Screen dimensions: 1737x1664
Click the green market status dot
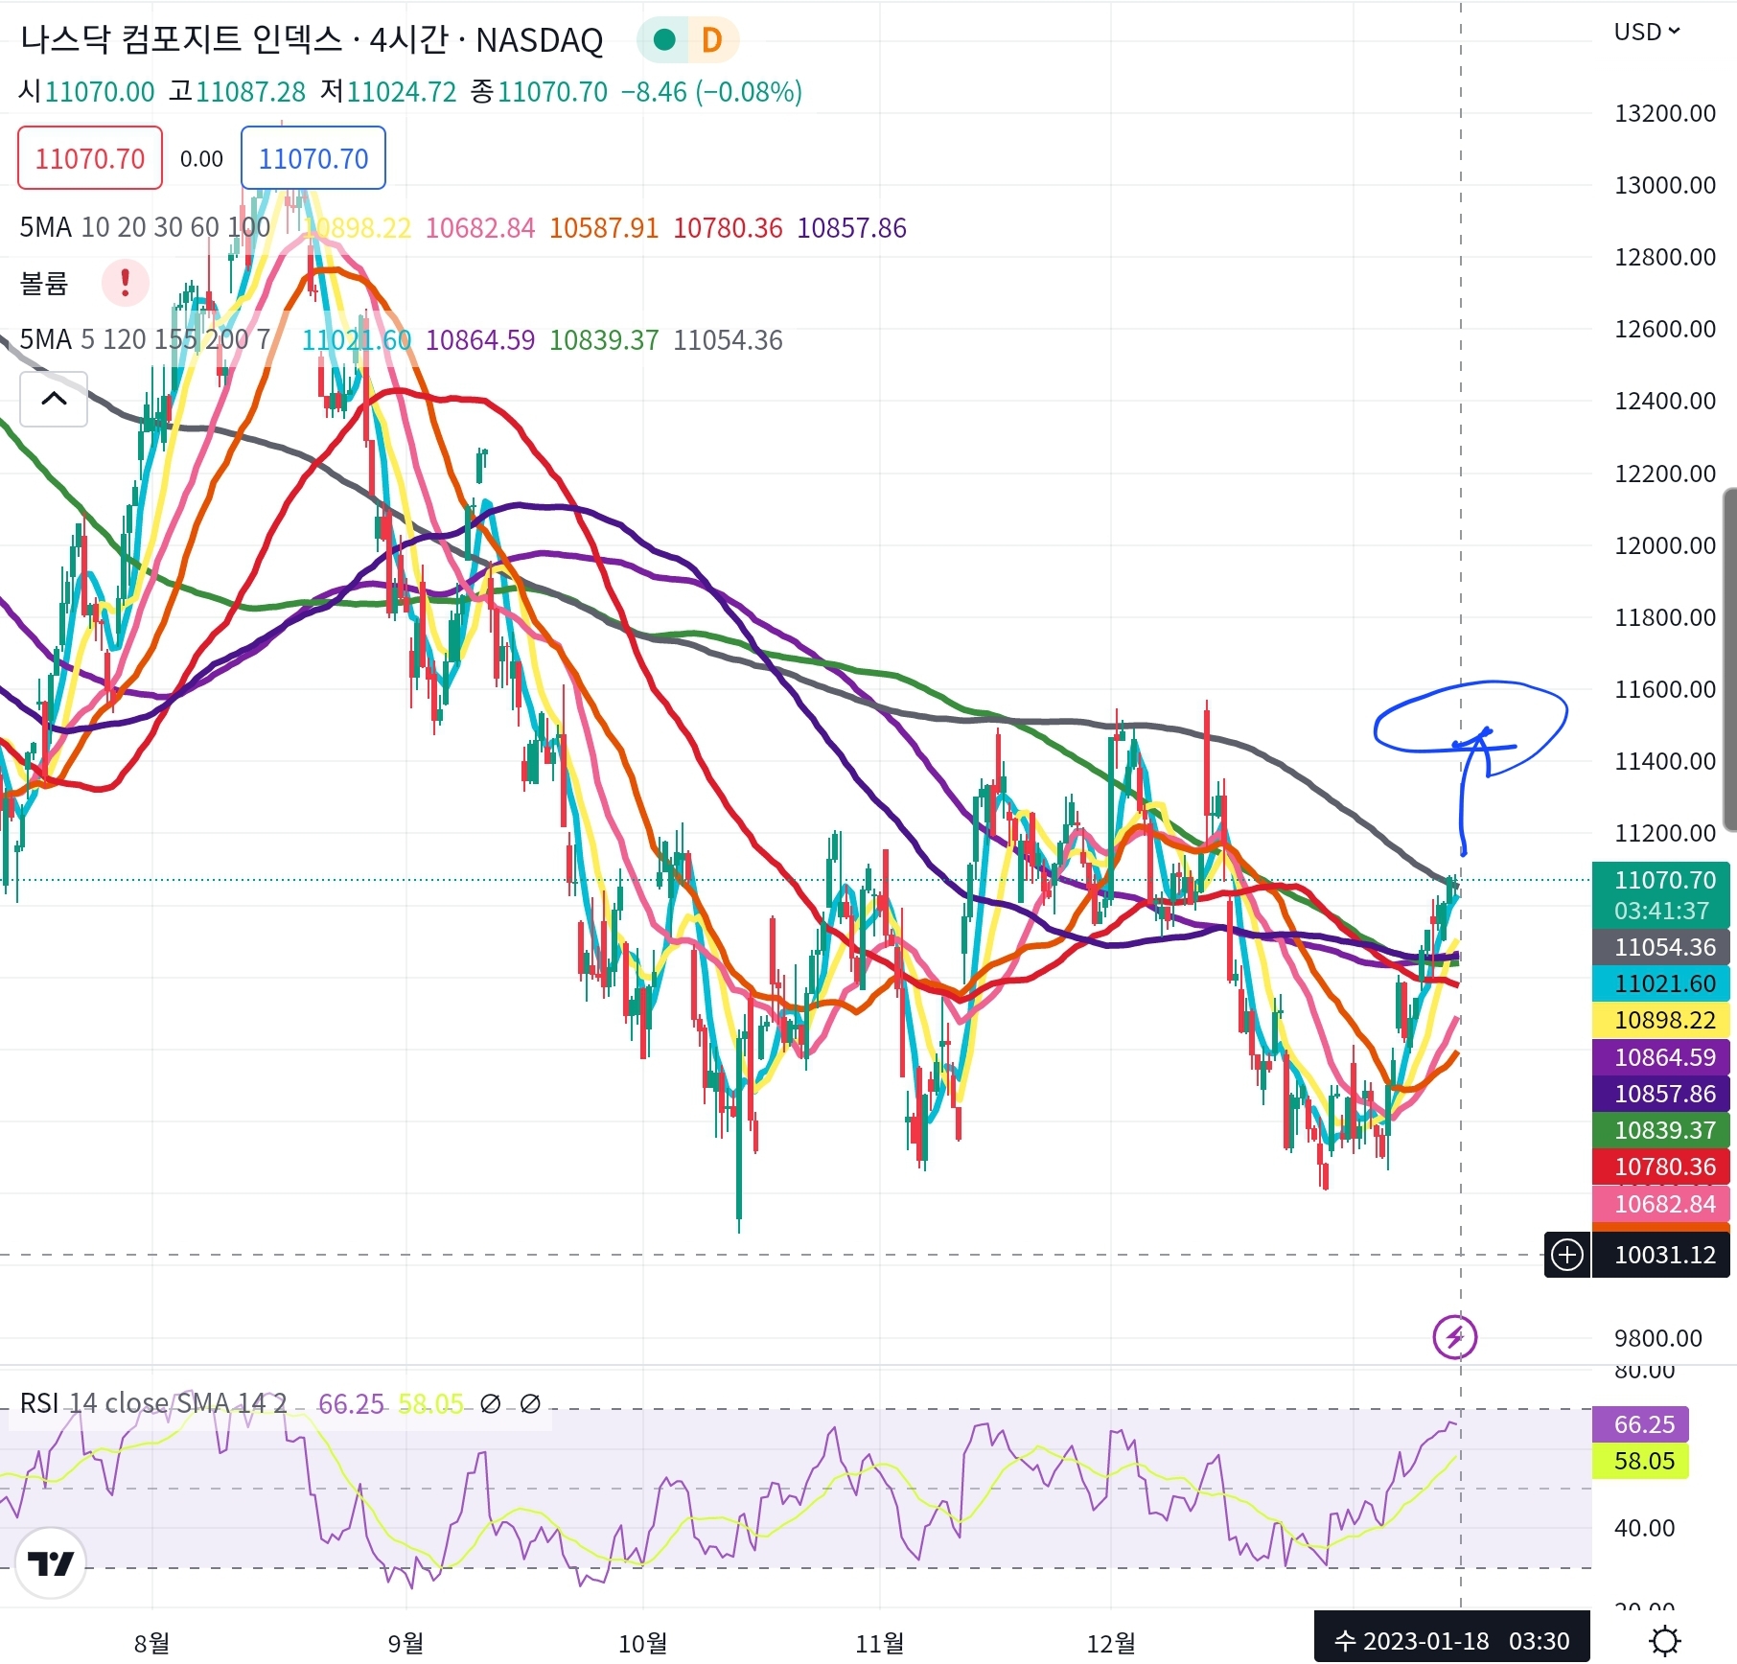[x=663, y=39]
